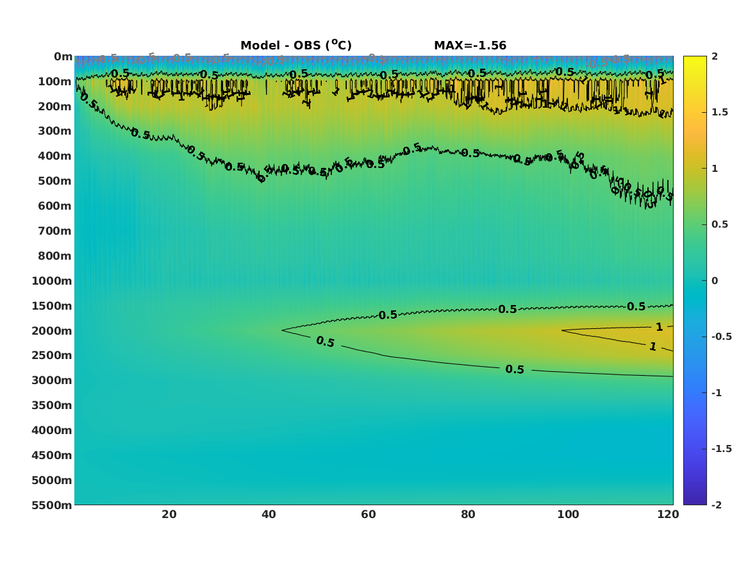Click the "5500m" depth axis label

[52, 505]
